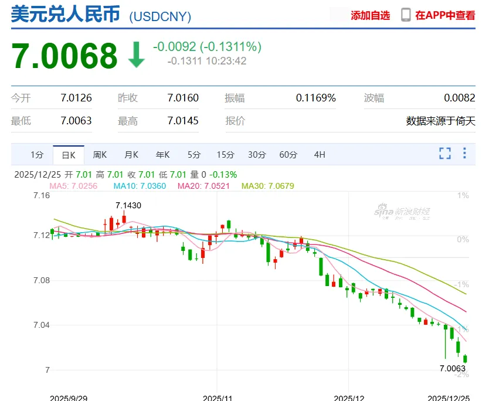Switch to the 周K chart tab
This screenshot has width=489, height=401.
[x=100, y=155]
